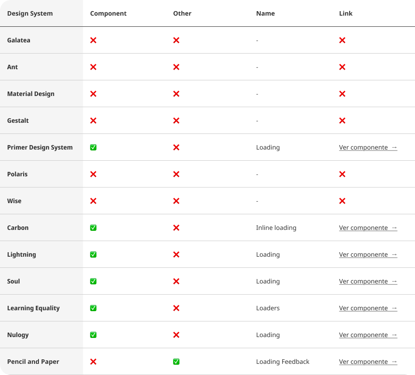This screenshot has width=415, height=375.
Task: Select the Wise row label
Action: click(x=14, y=201)
